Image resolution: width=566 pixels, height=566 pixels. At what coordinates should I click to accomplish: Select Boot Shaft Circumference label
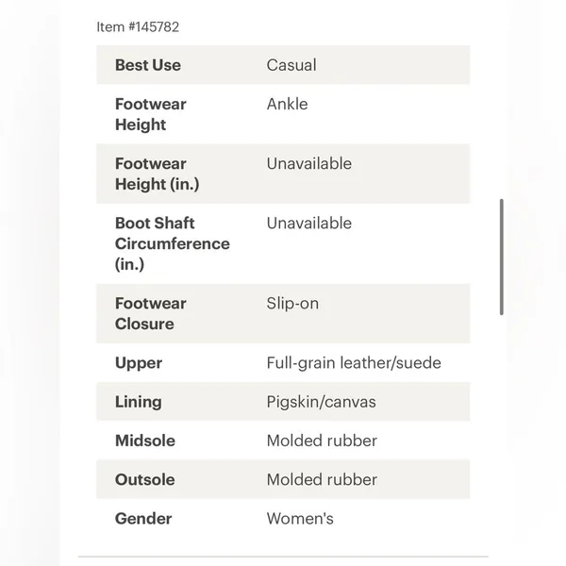point(173,243)
